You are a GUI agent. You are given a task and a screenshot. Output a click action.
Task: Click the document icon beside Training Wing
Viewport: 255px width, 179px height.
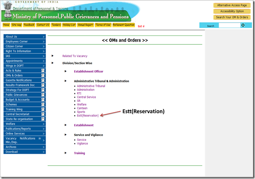43,109
